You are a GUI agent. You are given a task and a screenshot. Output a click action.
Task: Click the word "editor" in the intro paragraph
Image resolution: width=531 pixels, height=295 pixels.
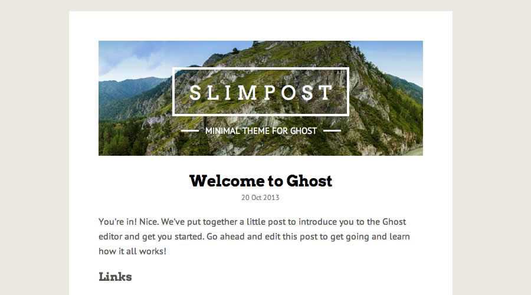[112, 237]
